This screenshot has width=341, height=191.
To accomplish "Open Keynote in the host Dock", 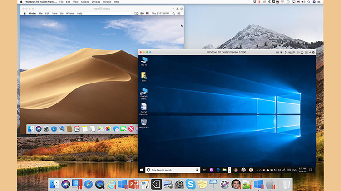I will point(213,185).
